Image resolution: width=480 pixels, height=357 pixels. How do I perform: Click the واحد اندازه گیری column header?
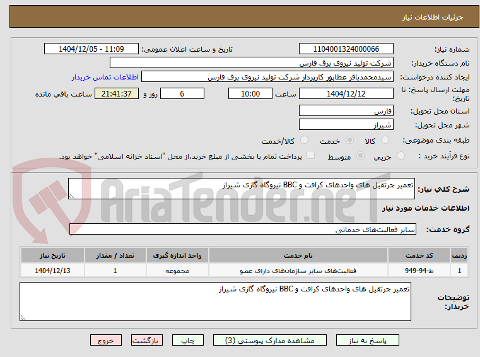(x=177, y=255)
